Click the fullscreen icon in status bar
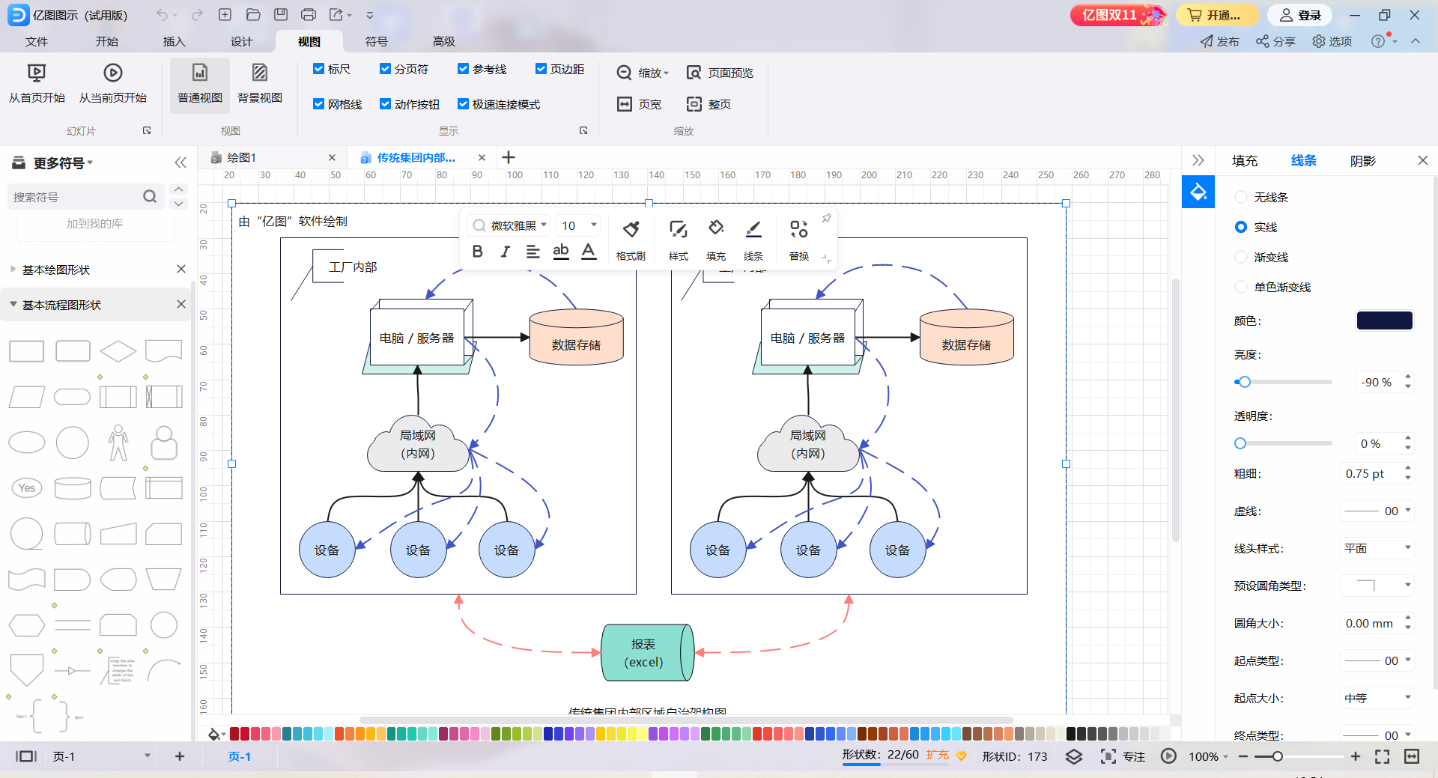 click(x=1383, y=756)
